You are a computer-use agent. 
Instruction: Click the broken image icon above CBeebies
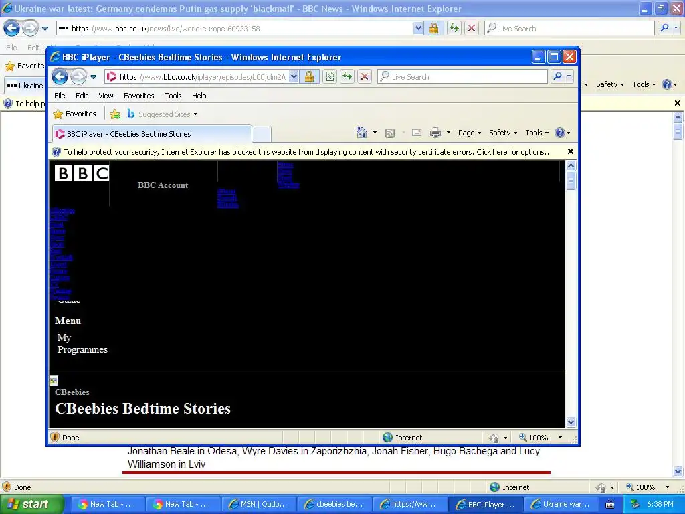pos(54,381)
